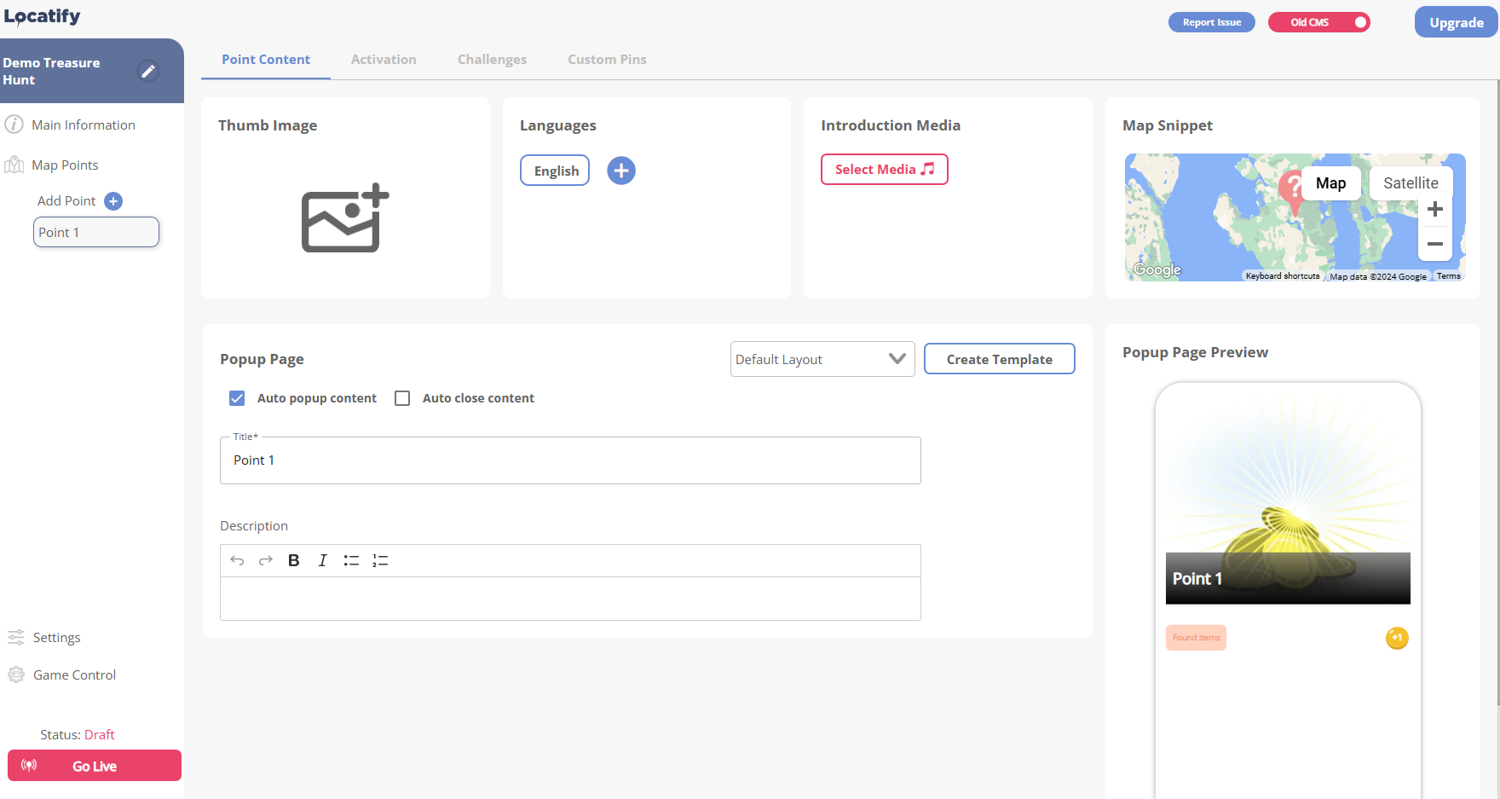The image size is (1500, 799).
Task: Uncheck Auto popup content
Action: click(236, 397)
